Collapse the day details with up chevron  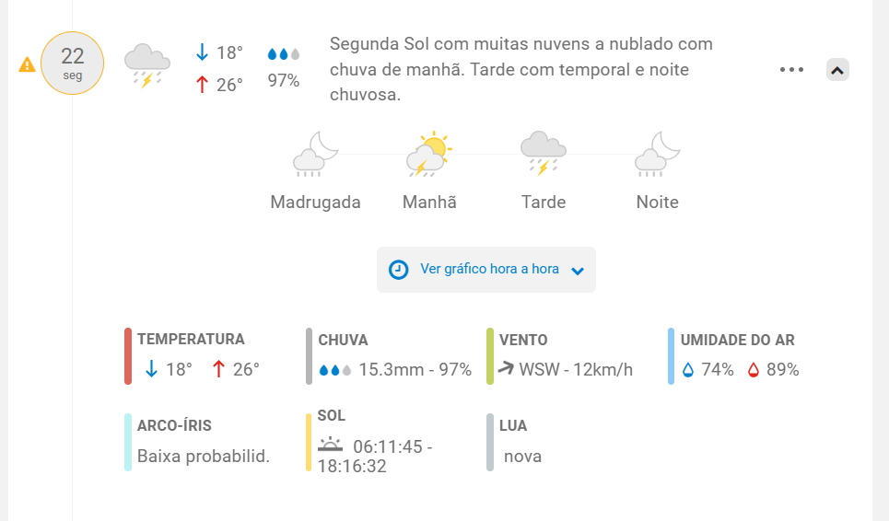click(837, 70)
